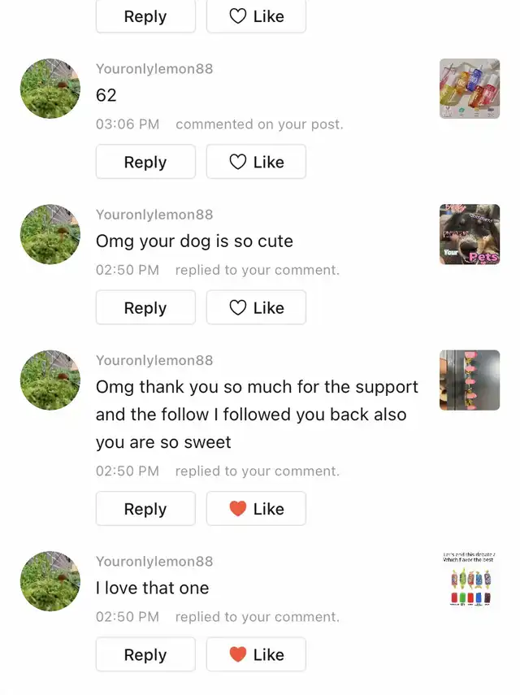This screenshot has width=520, height=695.
Task: Click the Reply button at the very top
Action: click(x=145, y=16)
